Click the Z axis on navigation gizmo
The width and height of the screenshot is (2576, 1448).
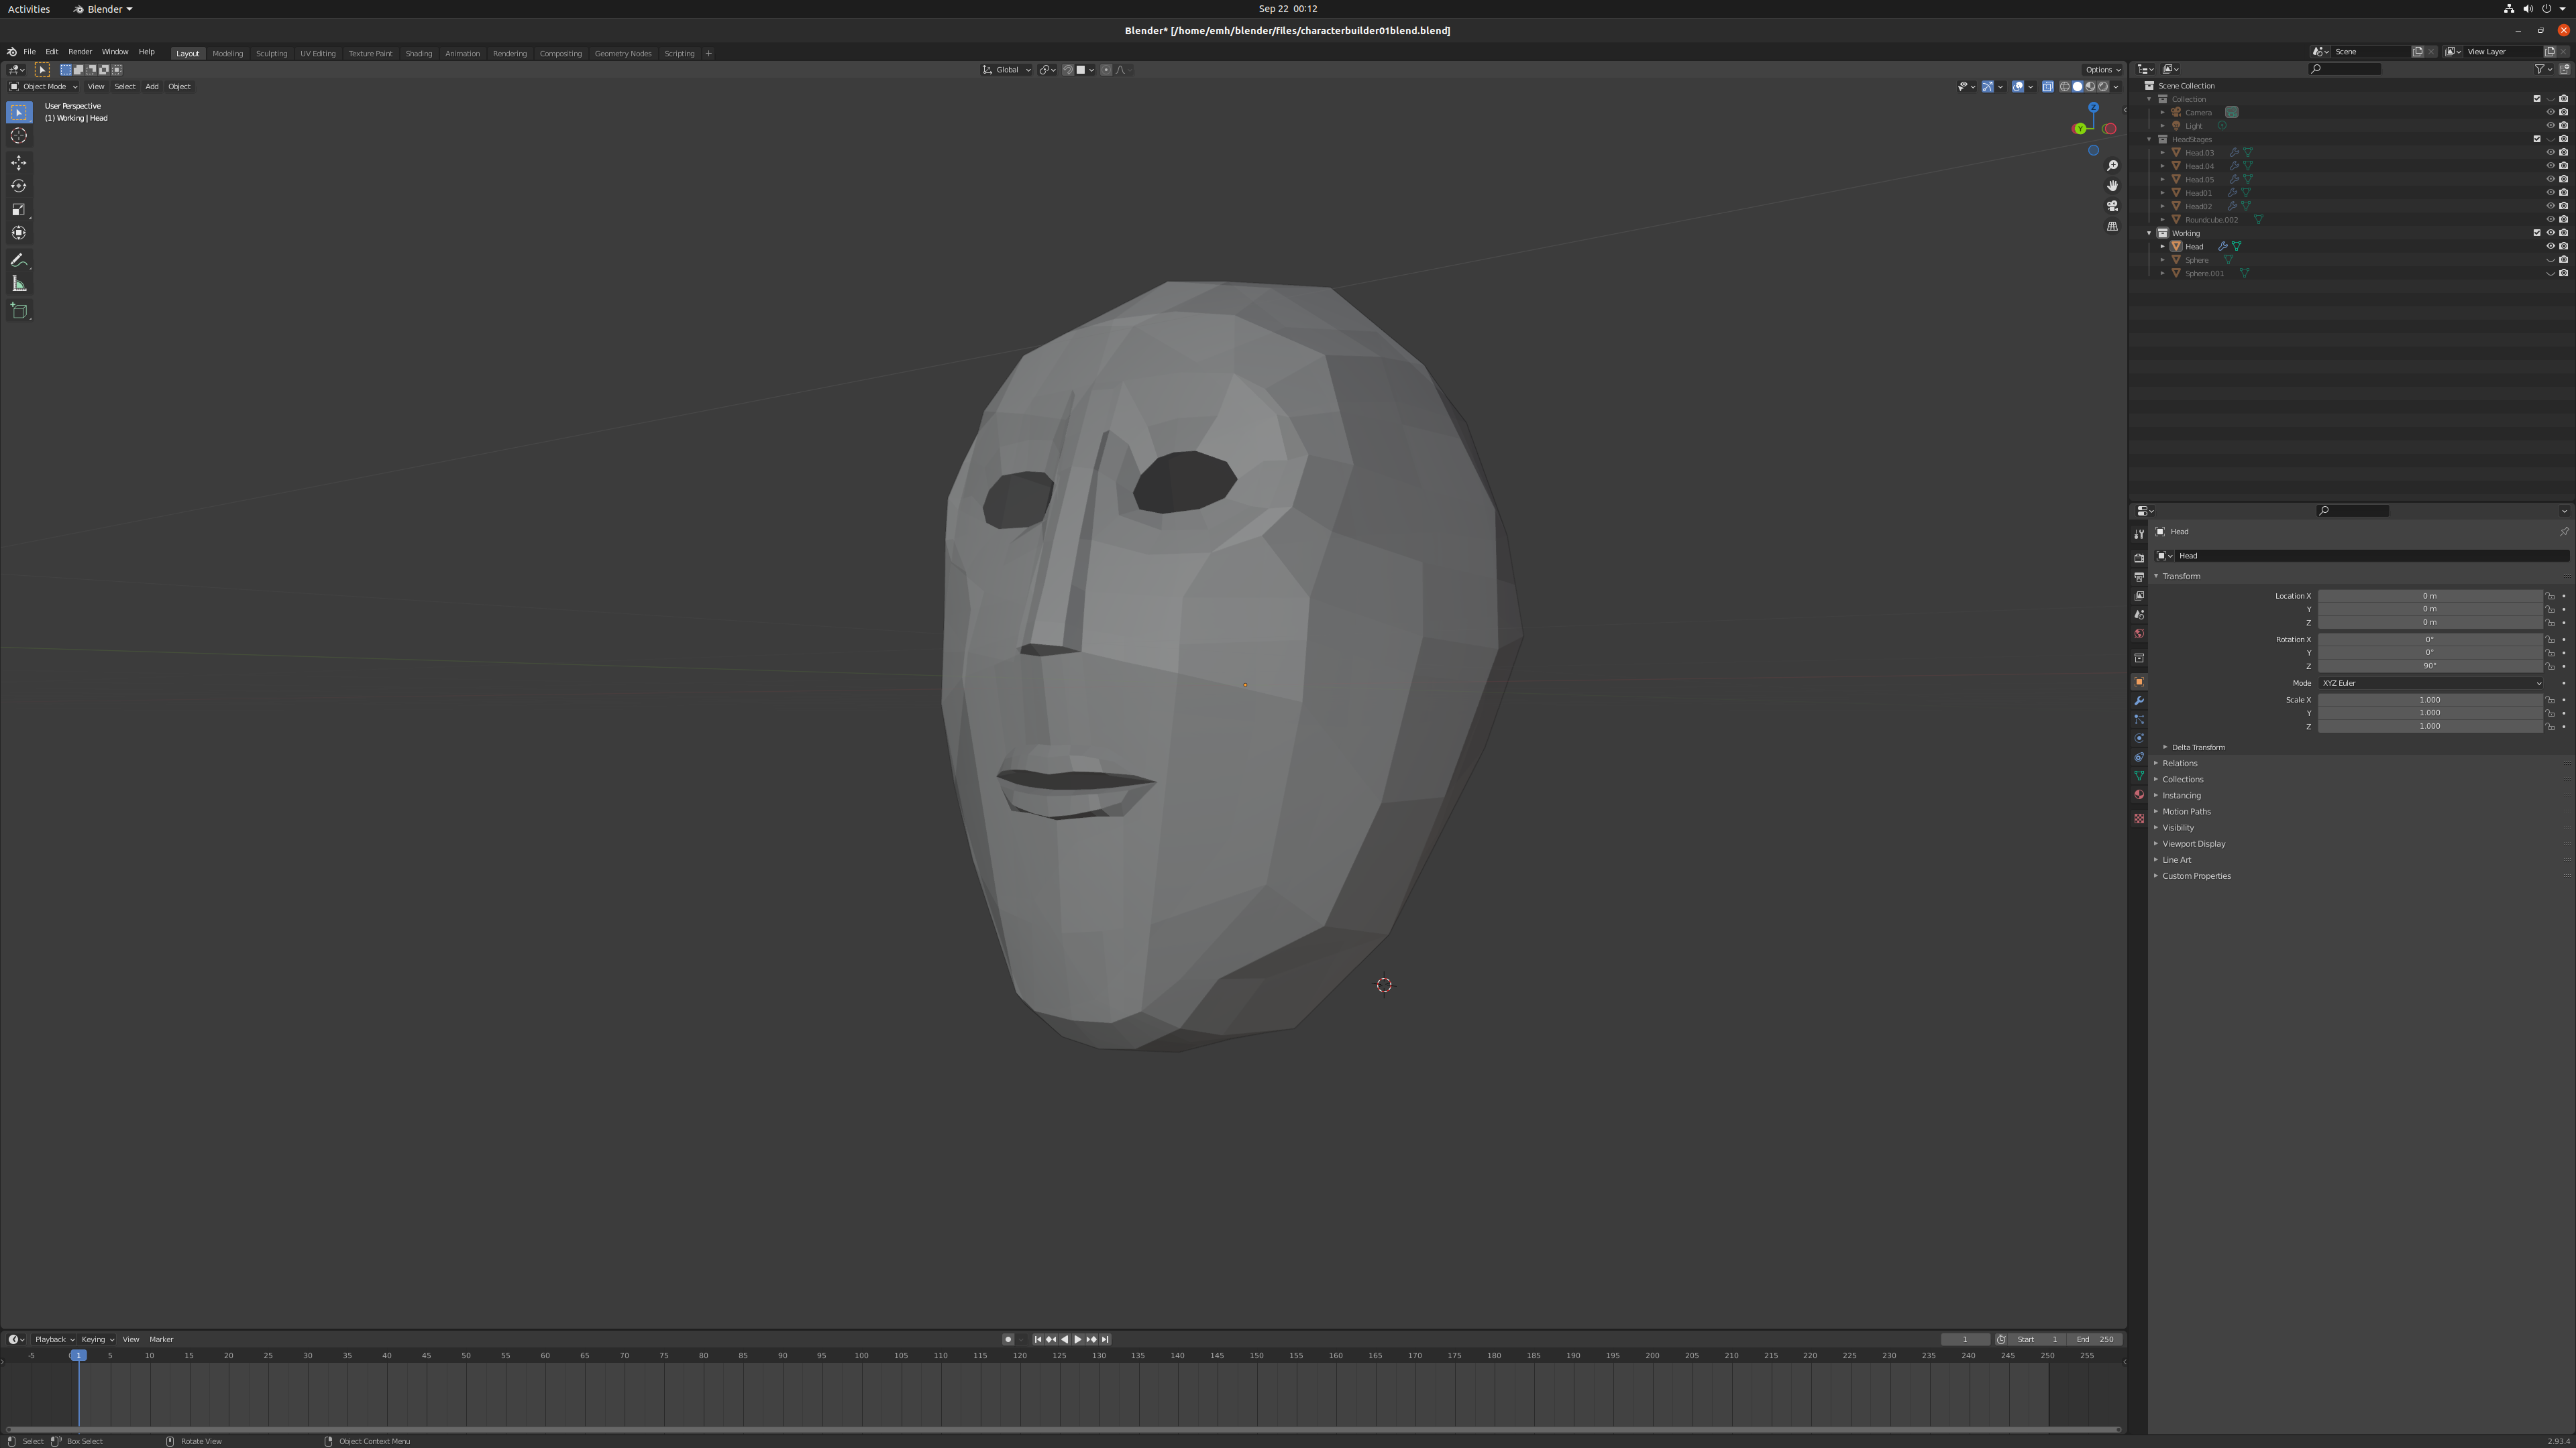pyautogui.click(x=2093, y=107)
